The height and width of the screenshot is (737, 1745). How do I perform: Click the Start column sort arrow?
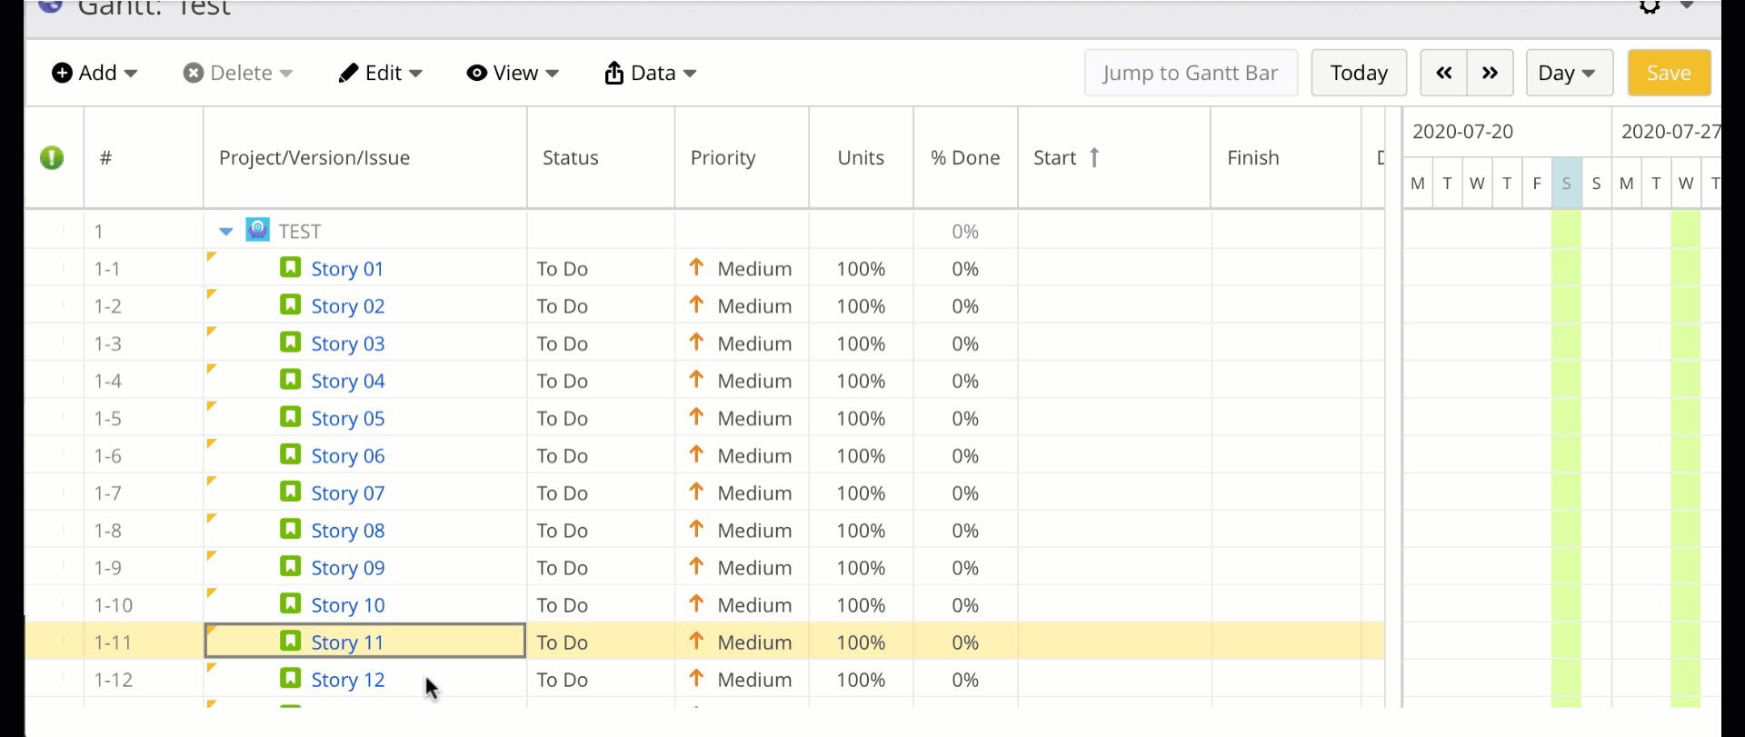click(1094, 158)
